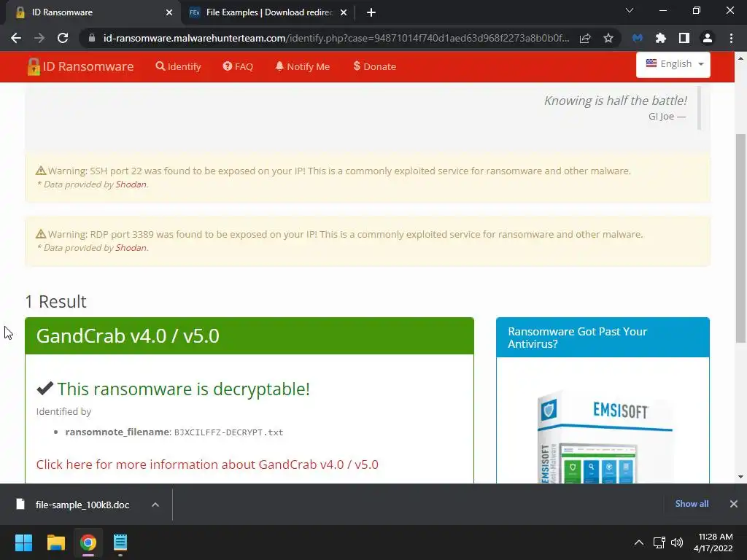This screenshot has width=747, height=560.
Task: Open the Notepad taskbar icon
Action: (x=120, y=542)
